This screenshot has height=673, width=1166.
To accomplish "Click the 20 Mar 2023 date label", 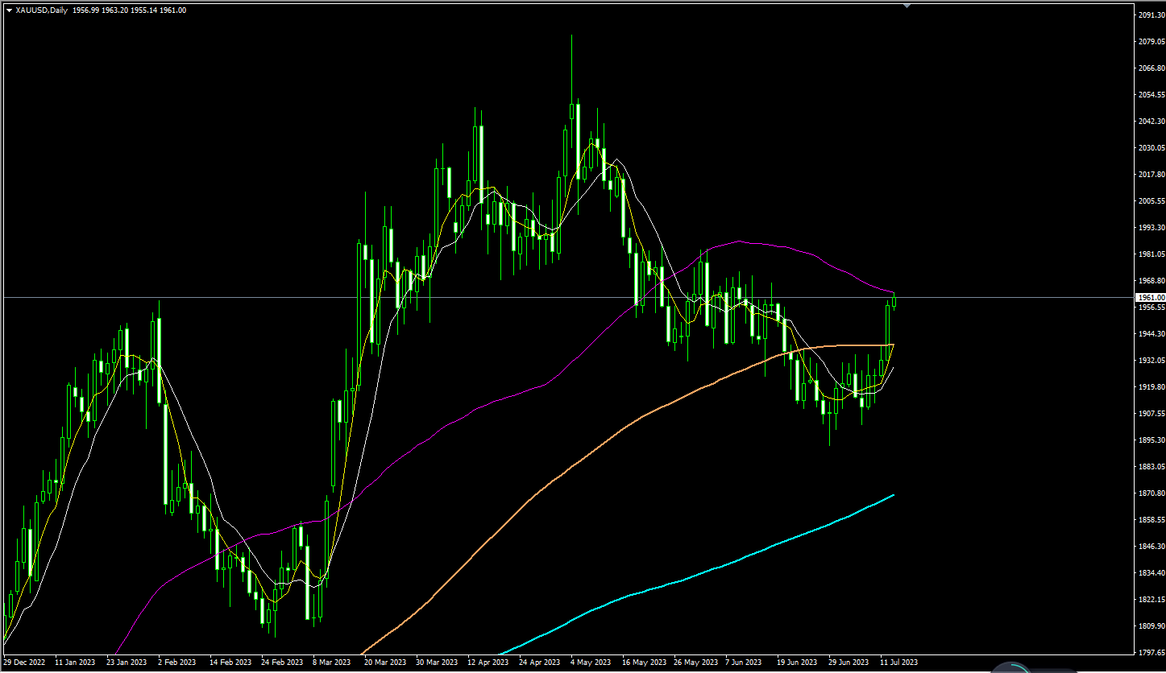I will 384,663.
